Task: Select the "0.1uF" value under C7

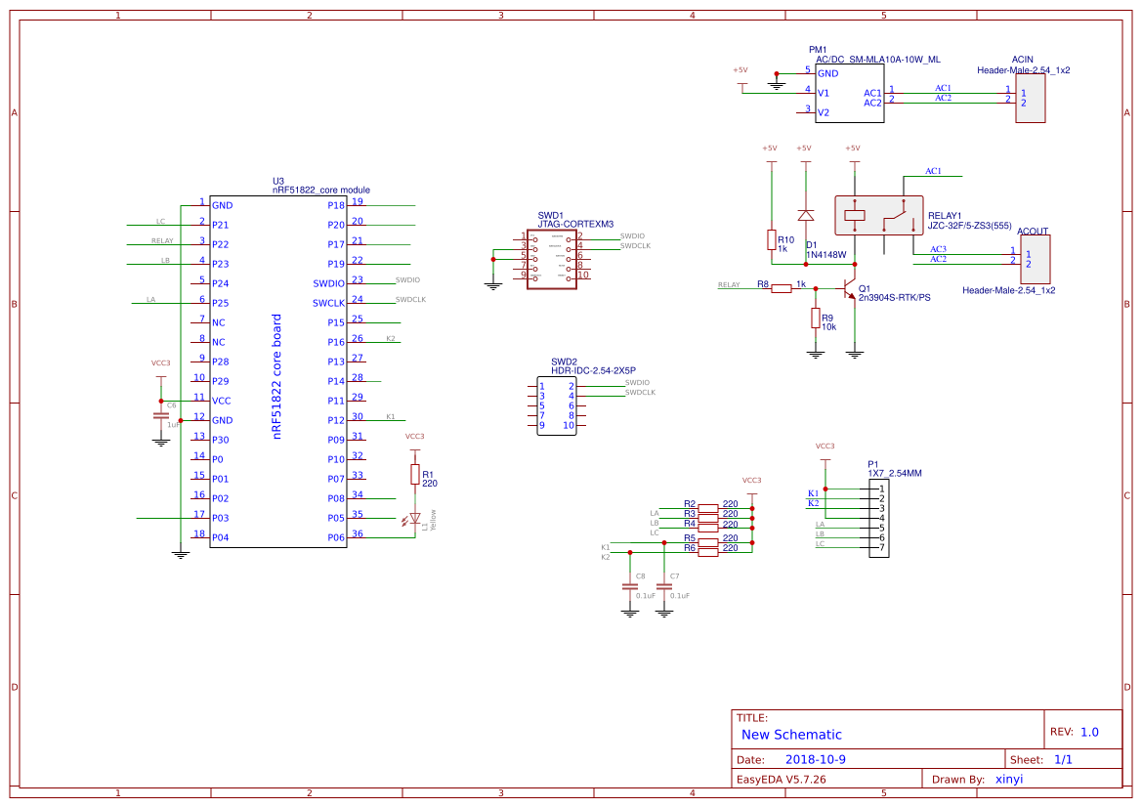Action: click(x=680, y=595)
